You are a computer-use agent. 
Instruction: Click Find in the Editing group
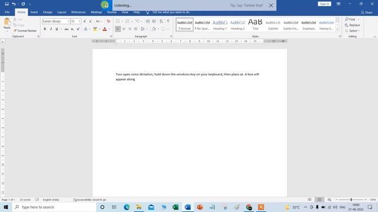(x=350, y=19)
